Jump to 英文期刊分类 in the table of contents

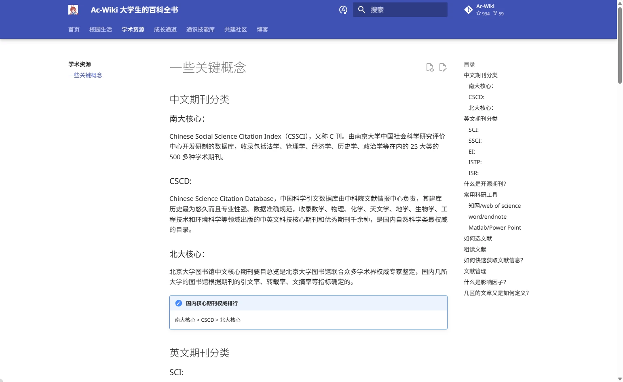tap(481, 119)
